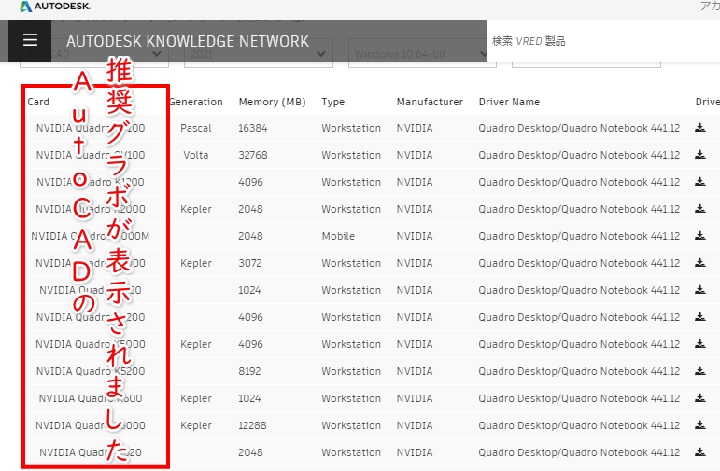Click driver name in the Mobile row

click(579, 236)
